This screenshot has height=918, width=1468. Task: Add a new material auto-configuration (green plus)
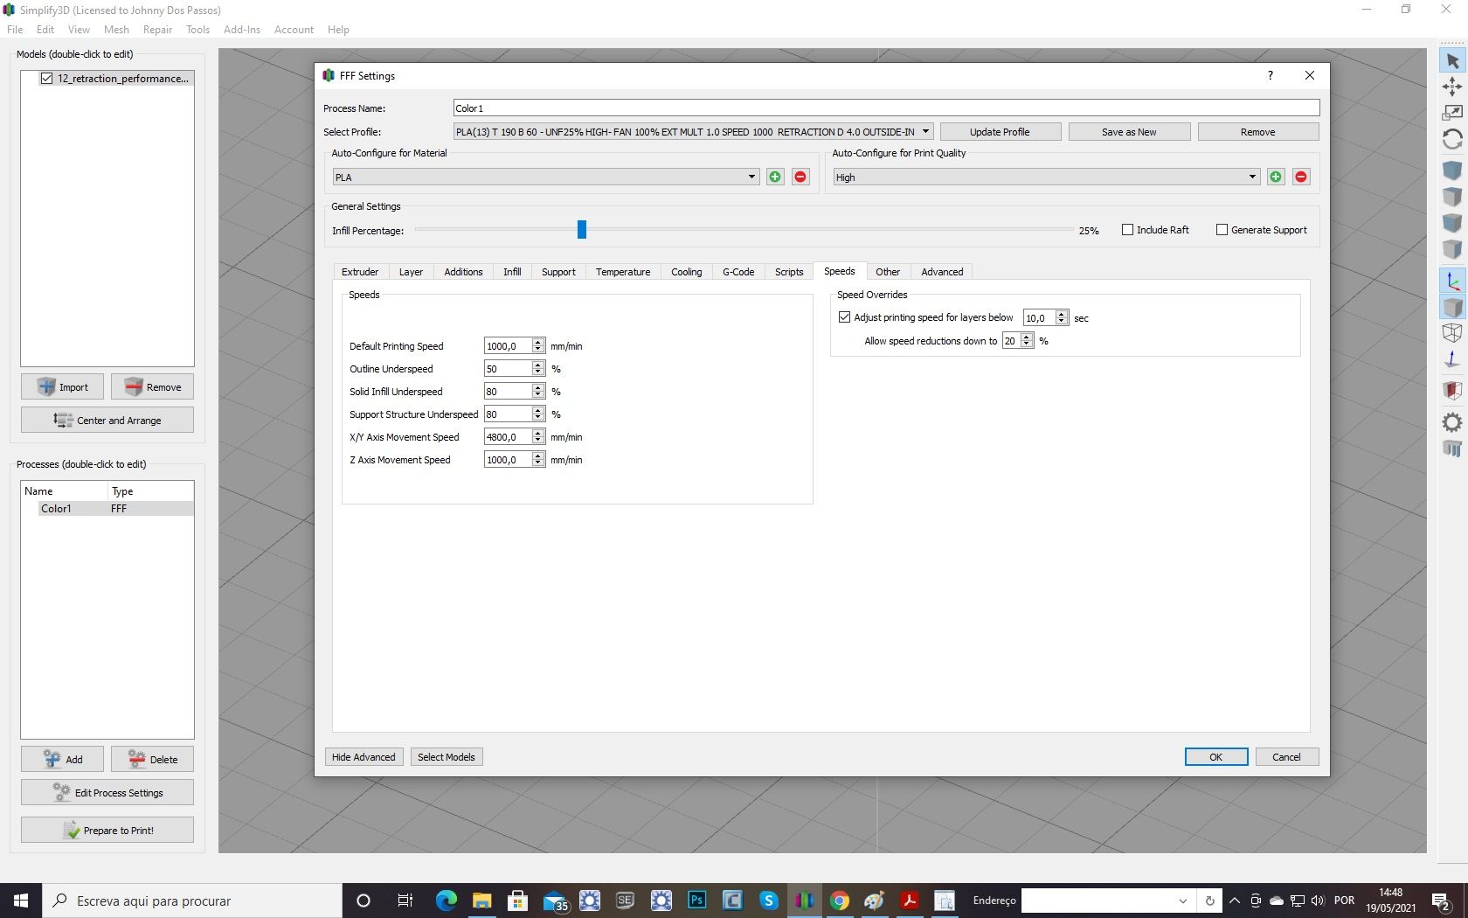[775, 177]
